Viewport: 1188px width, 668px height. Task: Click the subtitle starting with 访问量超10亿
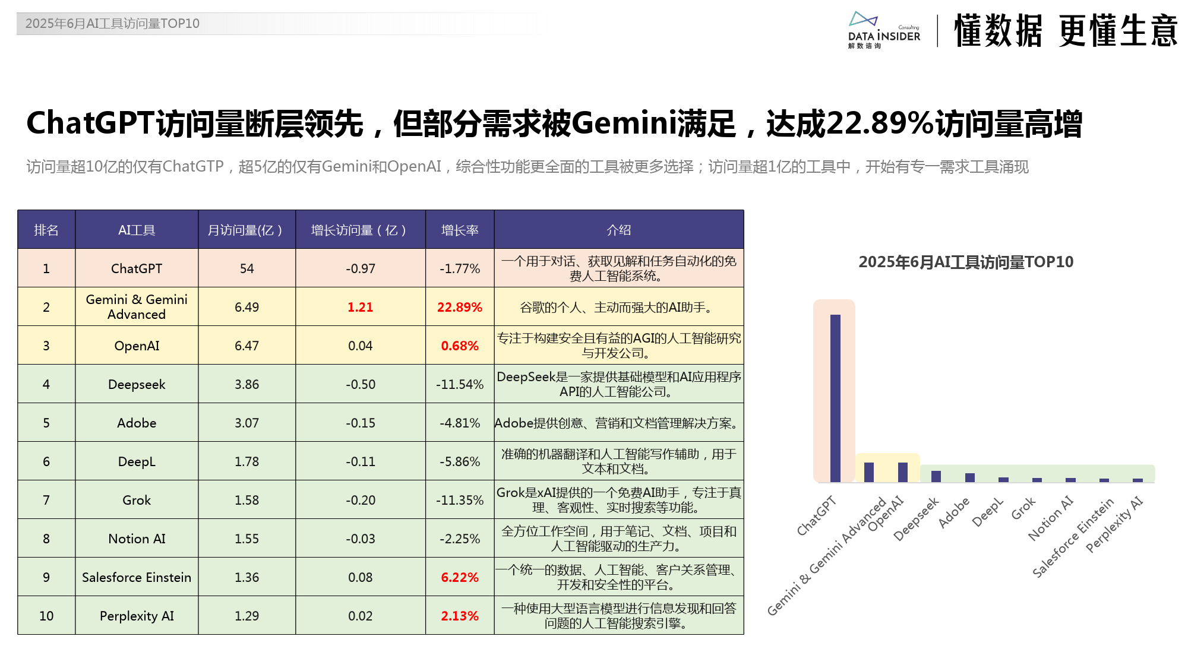[527, 167]
